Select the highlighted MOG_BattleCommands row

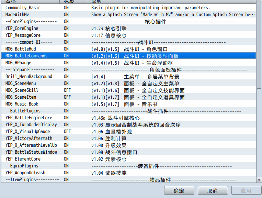(x=129, y=56)
